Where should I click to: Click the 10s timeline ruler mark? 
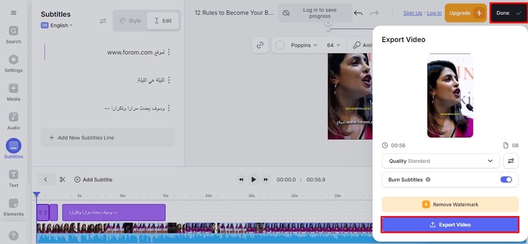pos(122,196)
